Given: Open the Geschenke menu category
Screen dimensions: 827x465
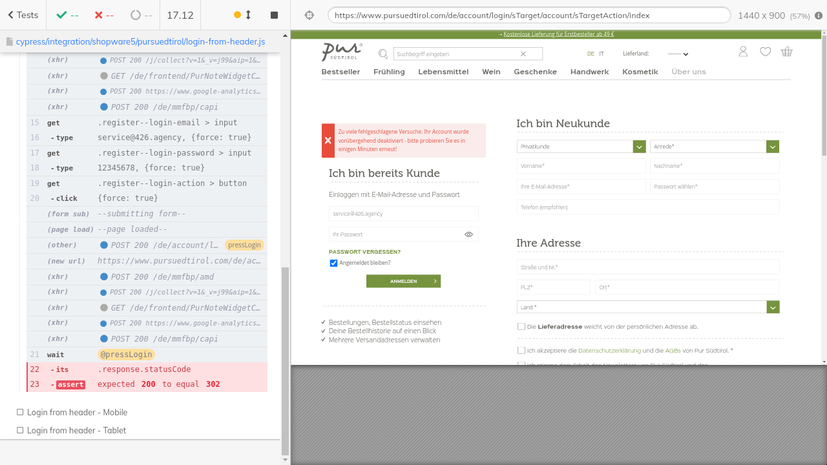Looking at the screenshot, I should coord(535,72).
